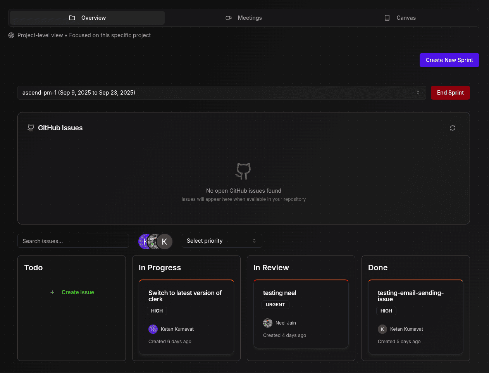489x373 pixels.
Task: Focus the Search issues input field
Action: 73,241
